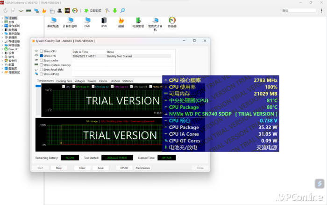This screenshot has width=327, height=205.
Task: Click the refresh icon in the toolbar
Action: [x=6, y=10]
